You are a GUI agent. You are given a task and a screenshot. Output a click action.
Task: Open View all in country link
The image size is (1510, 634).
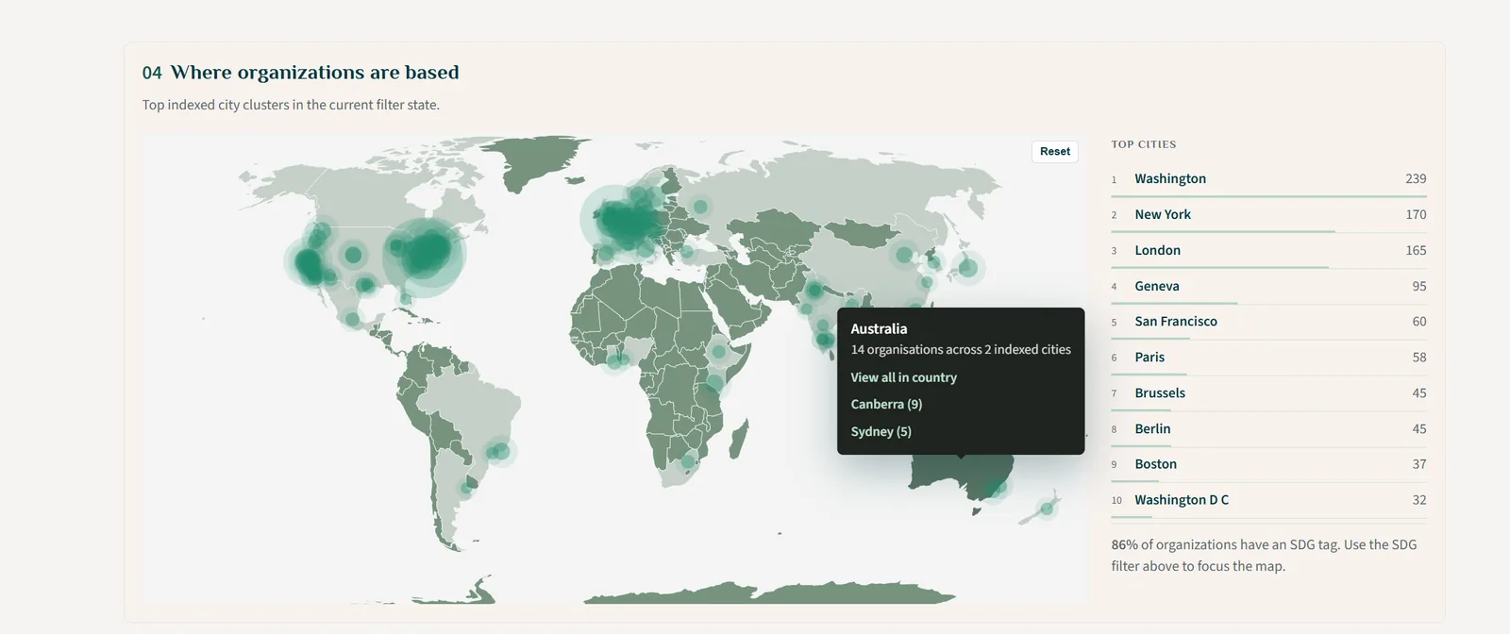pos(903,377)
